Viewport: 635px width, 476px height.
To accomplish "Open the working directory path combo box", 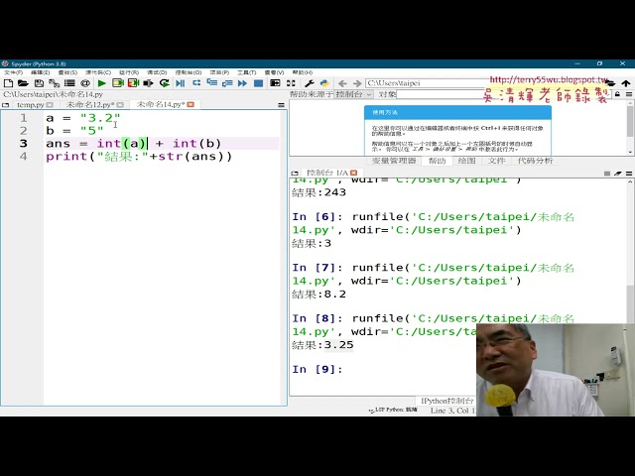I will click(x=446, y=83).
